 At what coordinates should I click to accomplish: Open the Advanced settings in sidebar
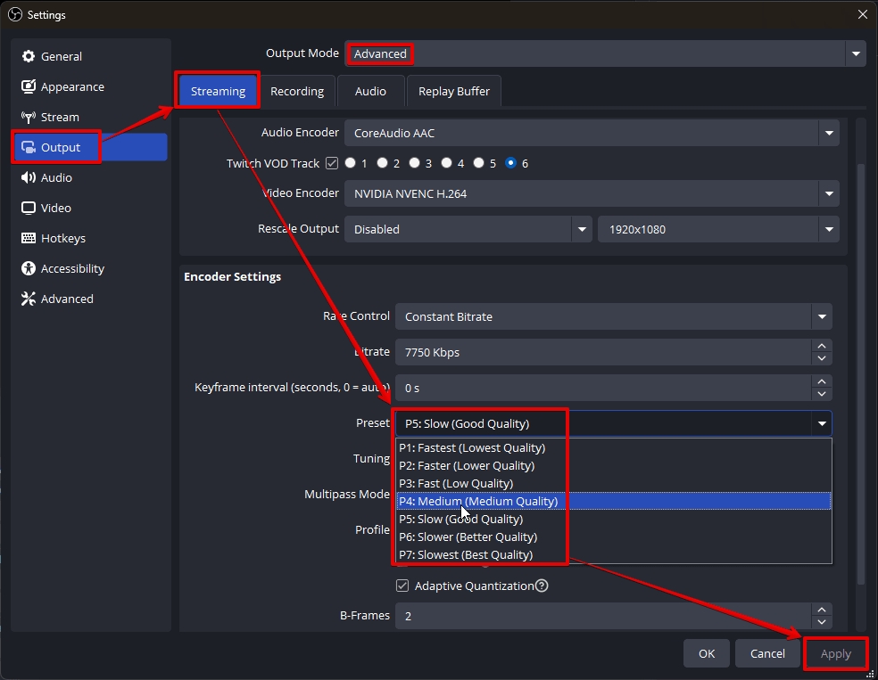click(89, 299)
